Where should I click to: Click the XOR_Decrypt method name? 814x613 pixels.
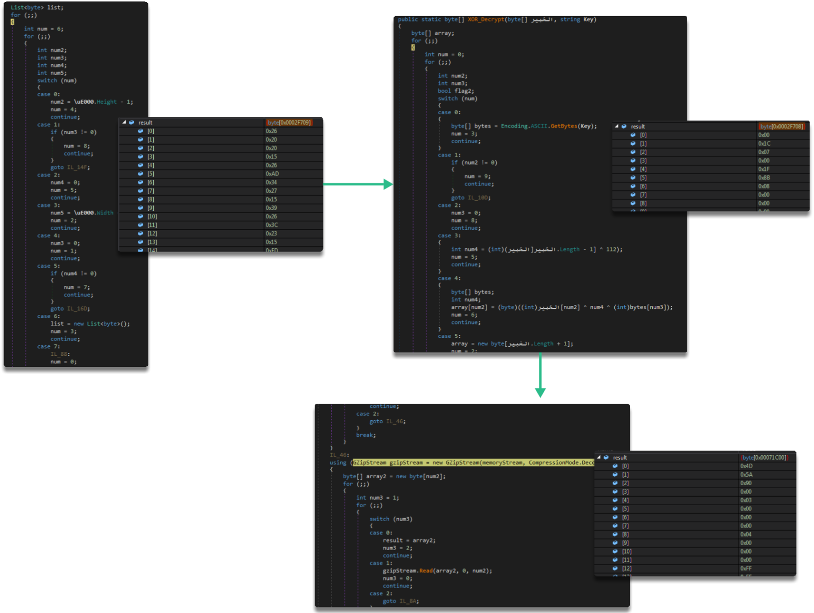click(x=486, y=19)
